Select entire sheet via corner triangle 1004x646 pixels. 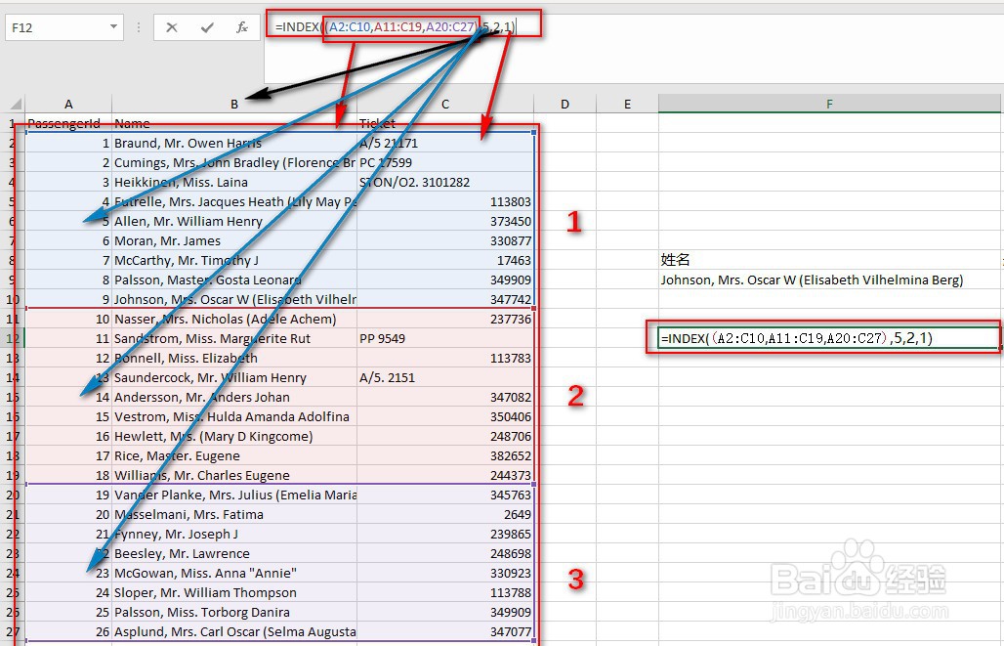(16, 104)
